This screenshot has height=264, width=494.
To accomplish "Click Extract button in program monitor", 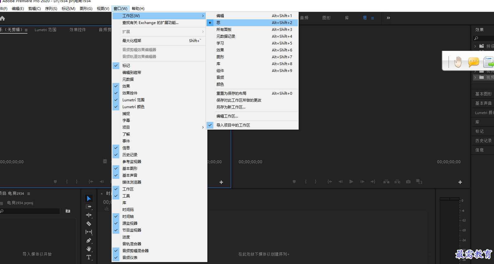I will pos(397,182).
